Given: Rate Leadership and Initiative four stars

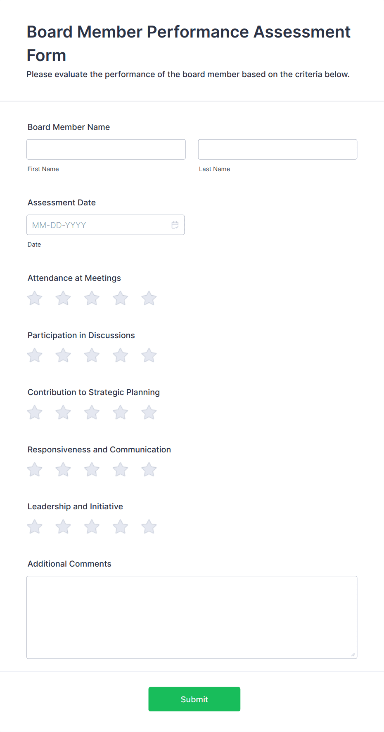Looking at the screenshot, I should tap(121, 527).
